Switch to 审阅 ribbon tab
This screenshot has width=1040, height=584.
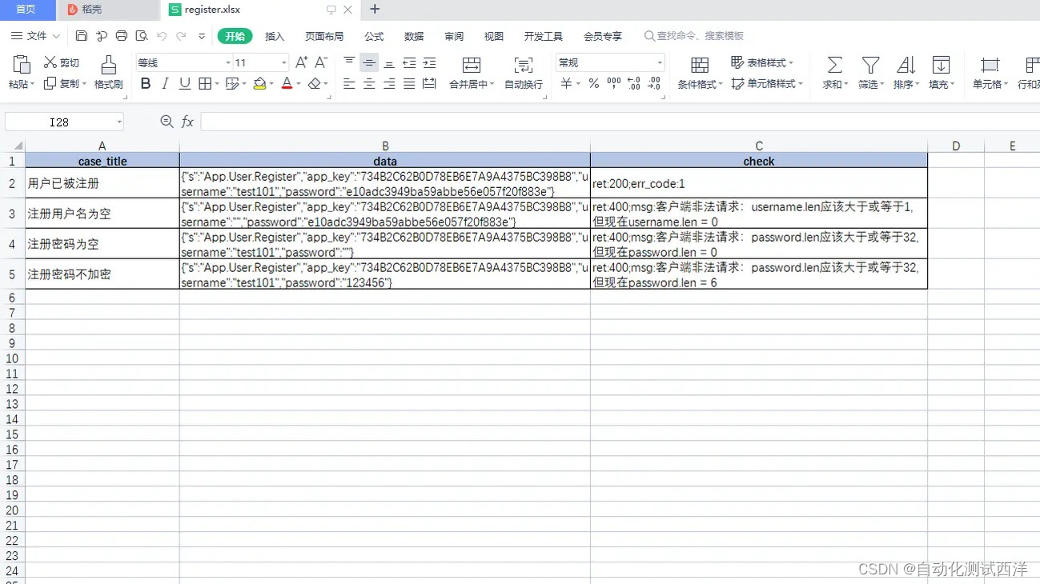(x=454, y=36)
